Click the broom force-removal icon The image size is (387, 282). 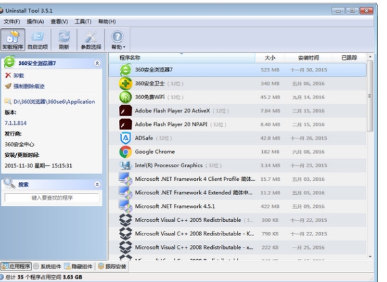pyautogui.click(x=8, y=86)
